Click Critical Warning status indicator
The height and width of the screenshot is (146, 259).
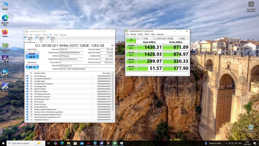point(27,76)
